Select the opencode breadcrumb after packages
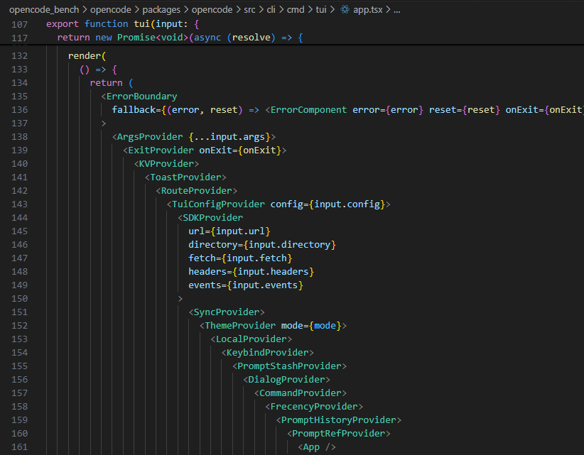 [x=212, y=10]
